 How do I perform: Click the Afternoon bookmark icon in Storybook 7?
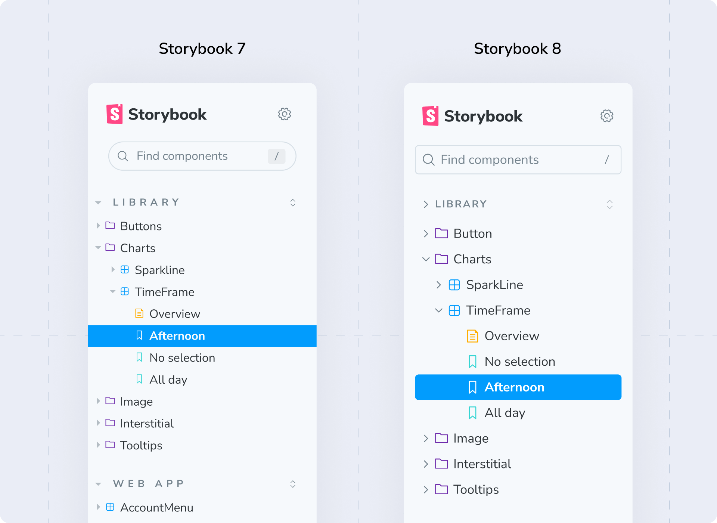click(x=139, y=335)
